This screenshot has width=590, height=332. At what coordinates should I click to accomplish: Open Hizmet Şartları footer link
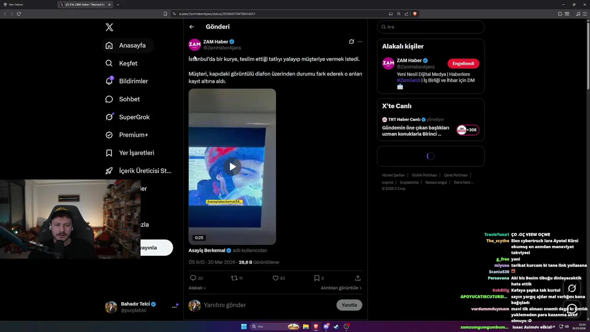pyautogui.click(x=393, y=175)
